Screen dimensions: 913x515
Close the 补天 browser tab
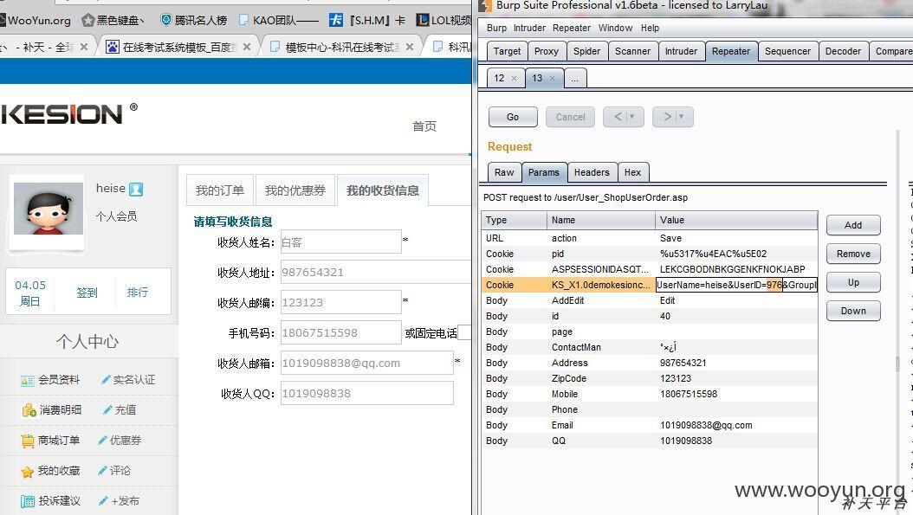pyautogui.click(x=84, y=47)
